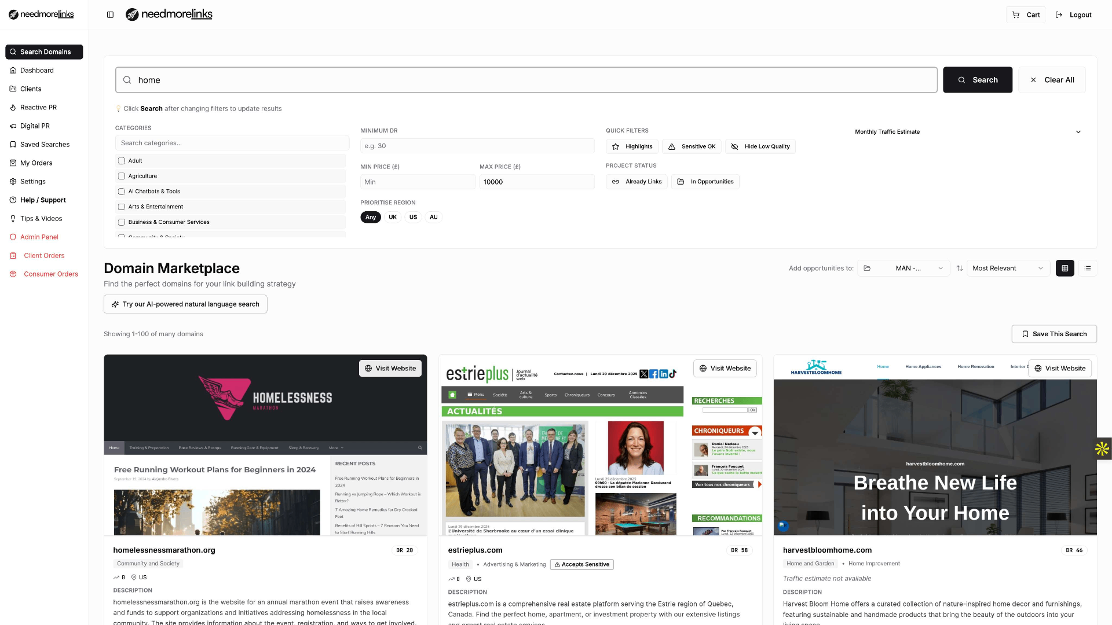Image resolution: width=1112 pixels, height=625 pixels.
Task: Select UK region pill
Action: [x=393, y=217]
